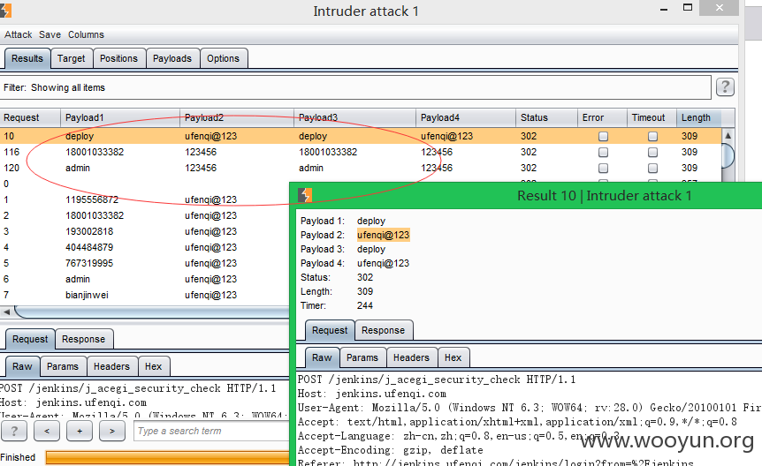Viewport: 762px width, 466px height.
Task: Toggle Timeout checkbox for request 10
Action: tap(652, 137)
